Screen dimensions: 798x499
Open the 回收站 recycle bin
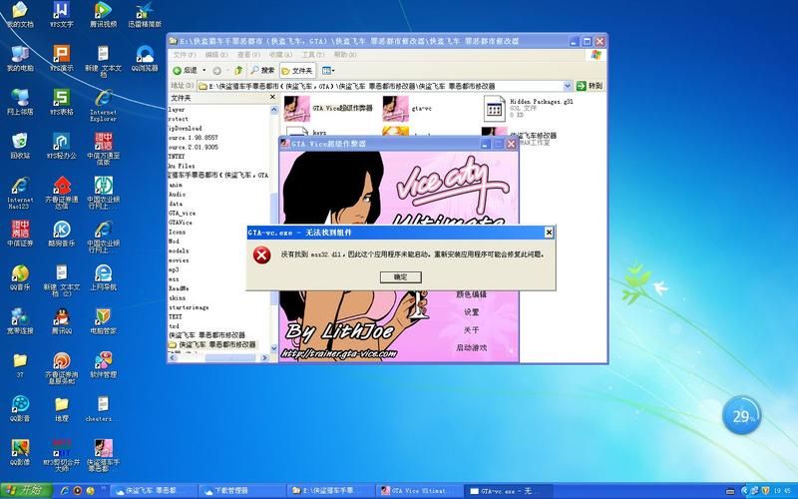(20, 146)
